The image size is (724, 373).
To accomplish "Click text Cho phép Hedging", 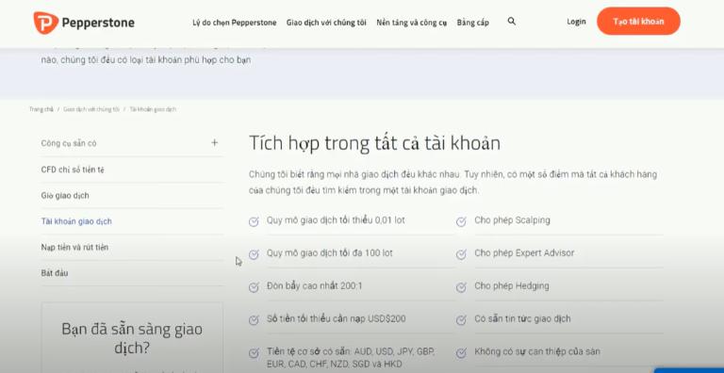I will pos(512,286).
